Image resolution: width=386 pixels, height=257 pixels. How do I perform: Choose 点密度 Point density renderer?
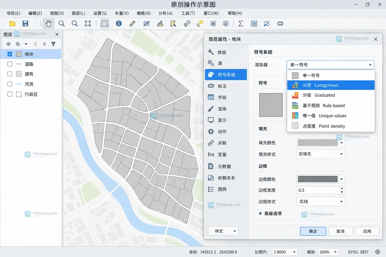(x=331, y=126)
